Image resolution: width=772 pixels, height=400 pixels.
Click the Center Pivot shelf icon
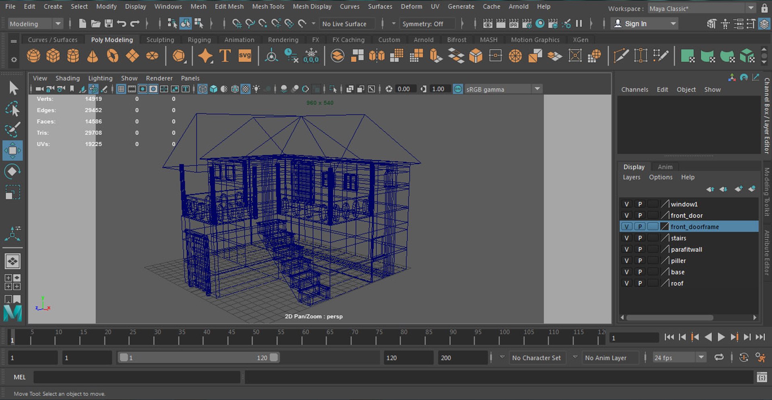coord(271,55)
